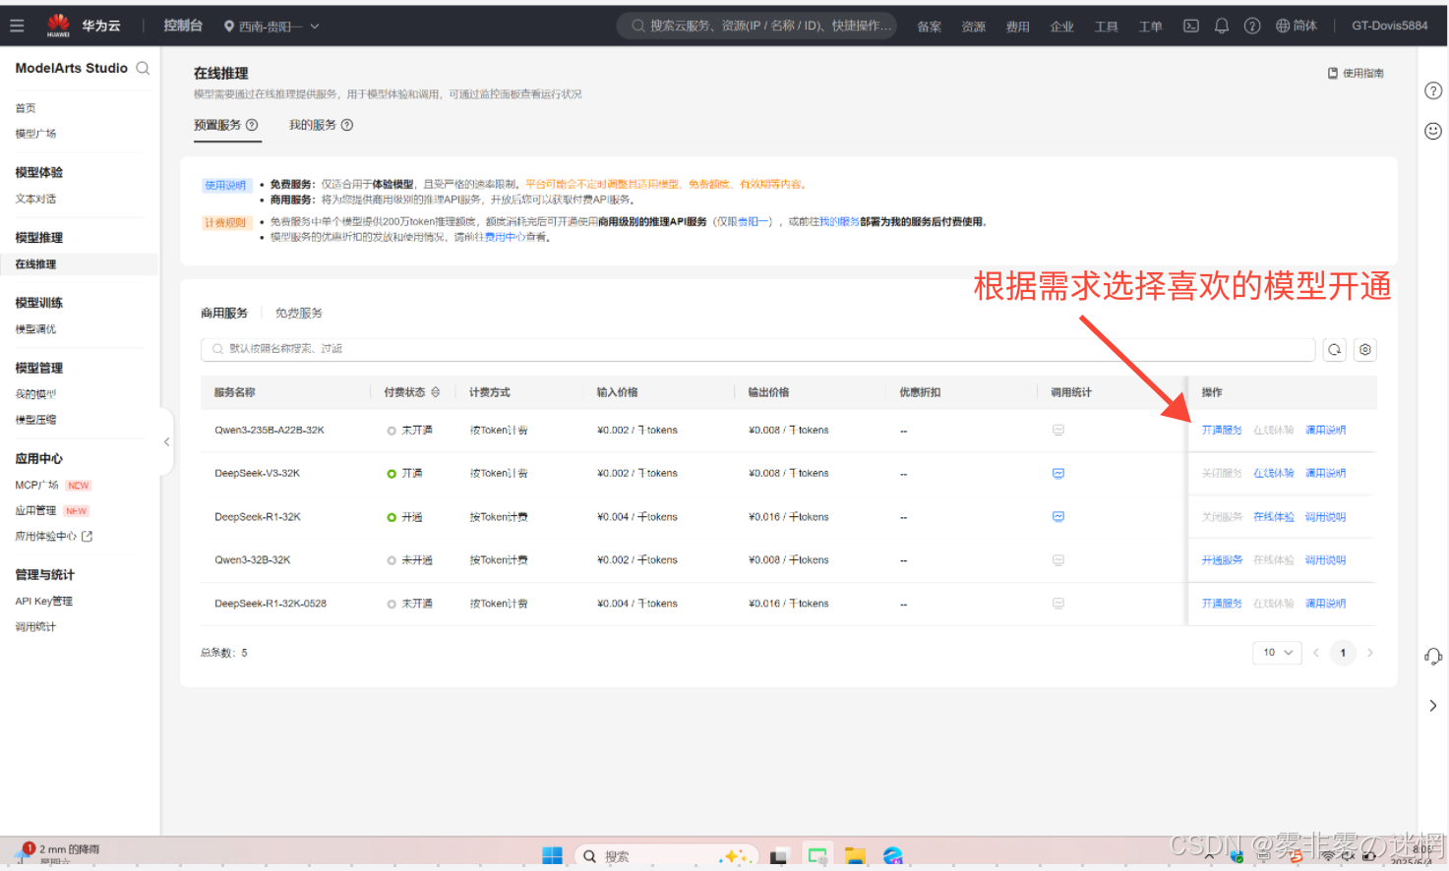Open 模型压缩 in the sidebar
Image resolution: width=1449 pixels, height=871 pixels.
coord(35,420)
